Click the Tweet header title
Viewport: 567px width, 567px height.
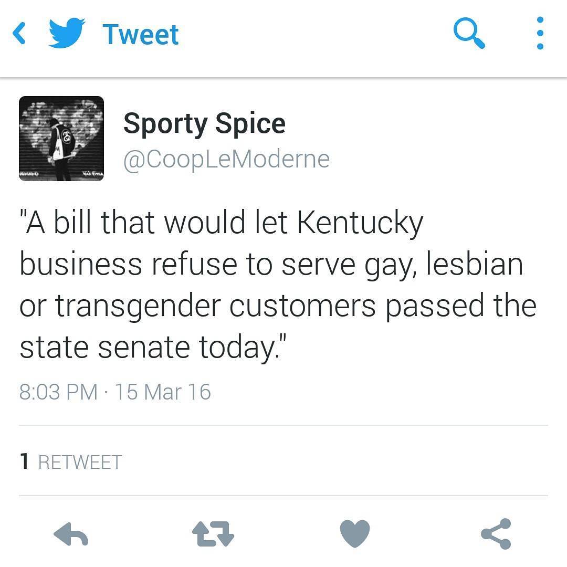click(x=141, y=35)
